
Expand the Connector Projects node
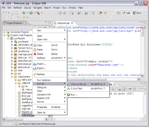4,32
